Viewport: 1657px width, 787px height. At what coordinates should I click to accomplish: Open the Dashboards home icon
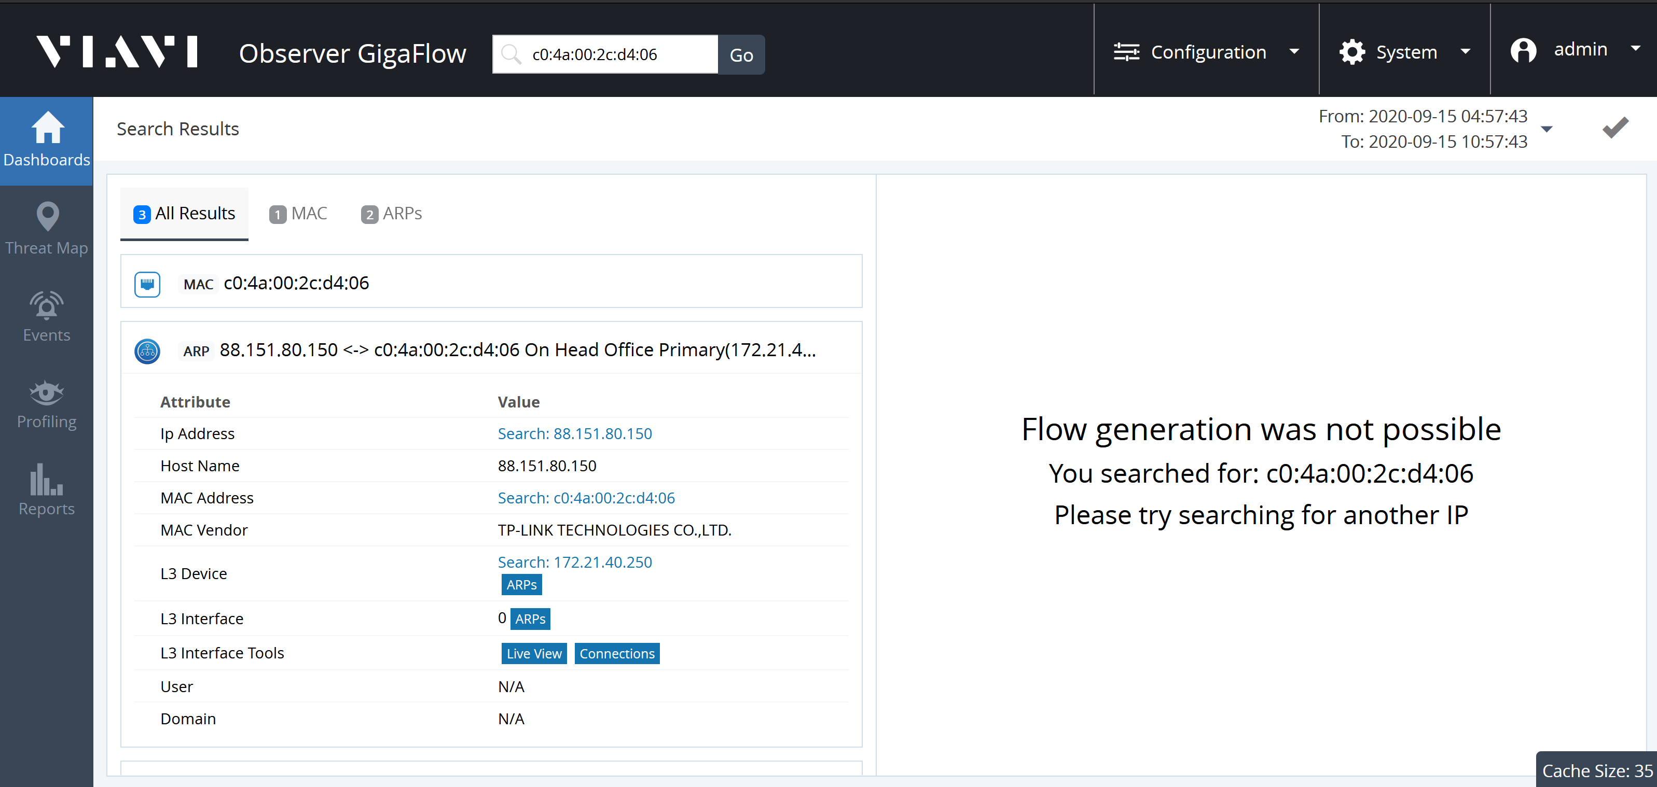tap(47, 128)
